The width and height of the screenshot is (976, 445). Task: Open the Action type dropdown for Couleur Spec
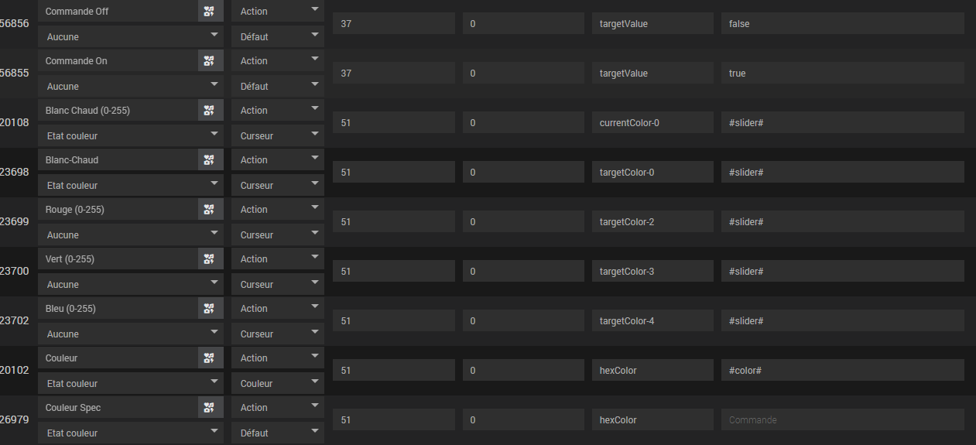coord(278,408)
